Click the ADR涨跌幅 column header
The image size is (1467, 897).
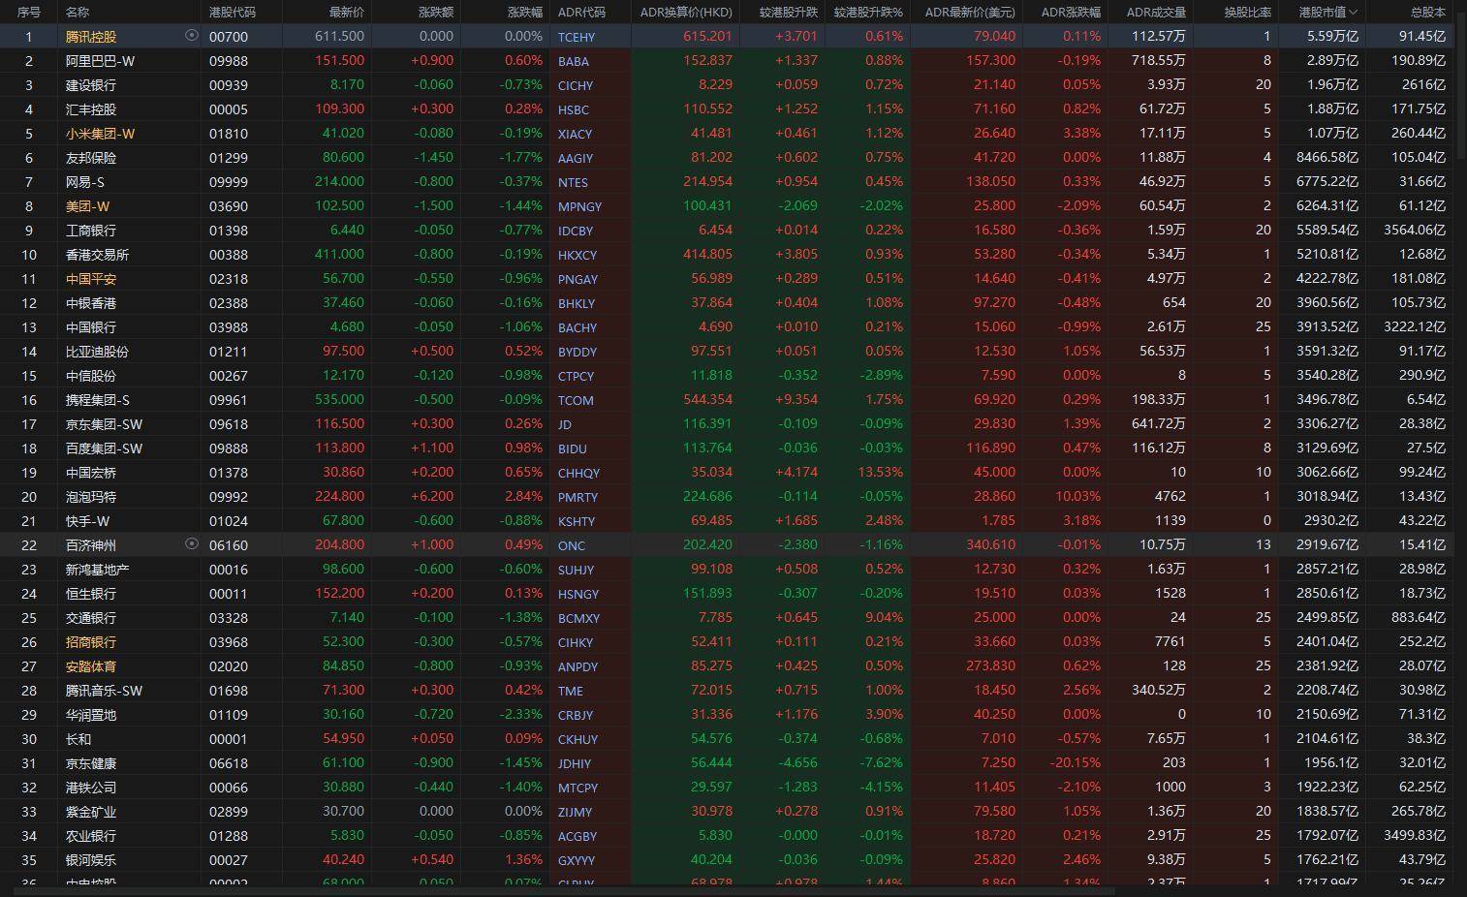tap(1071, 12)
